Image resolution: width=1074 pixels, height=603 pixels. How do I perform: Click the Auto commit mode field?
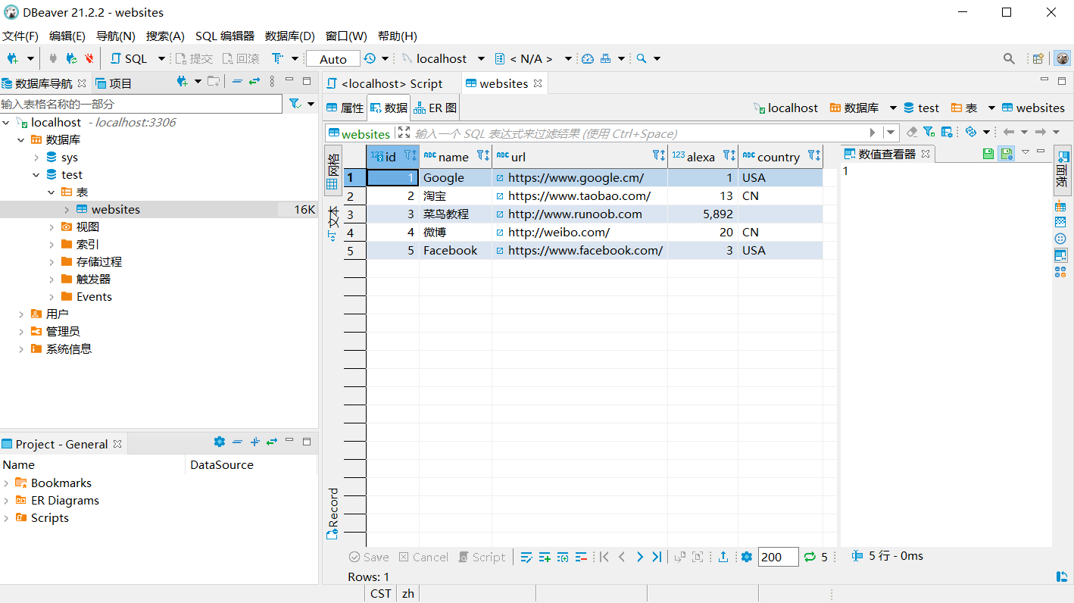coord(333,59)
